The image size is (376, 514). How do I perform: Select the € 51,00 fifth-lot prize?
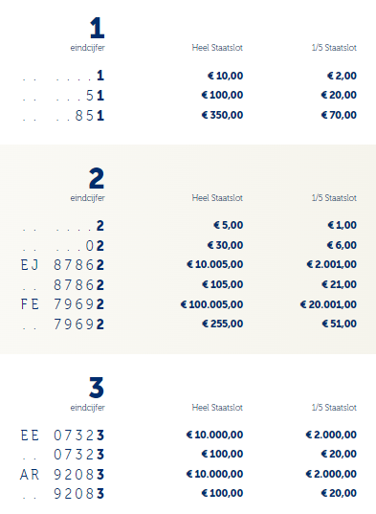(x=339, y=324)
